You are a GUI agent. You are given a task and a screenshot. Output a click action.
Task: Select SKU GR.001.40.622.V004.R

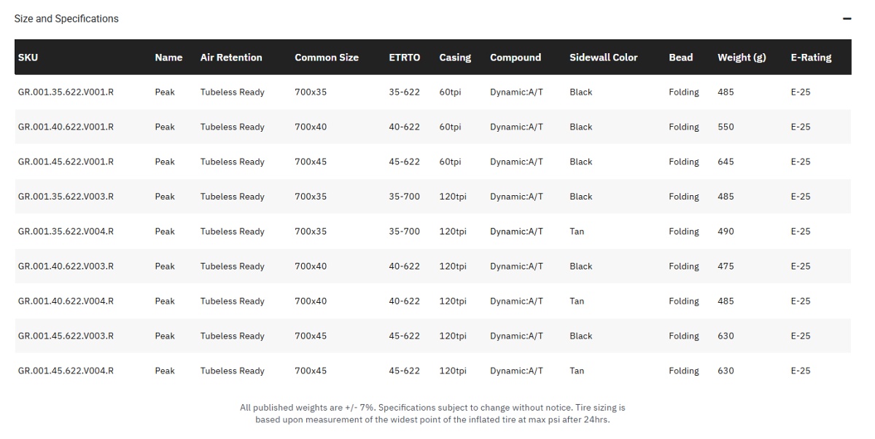tap(66, 301)
